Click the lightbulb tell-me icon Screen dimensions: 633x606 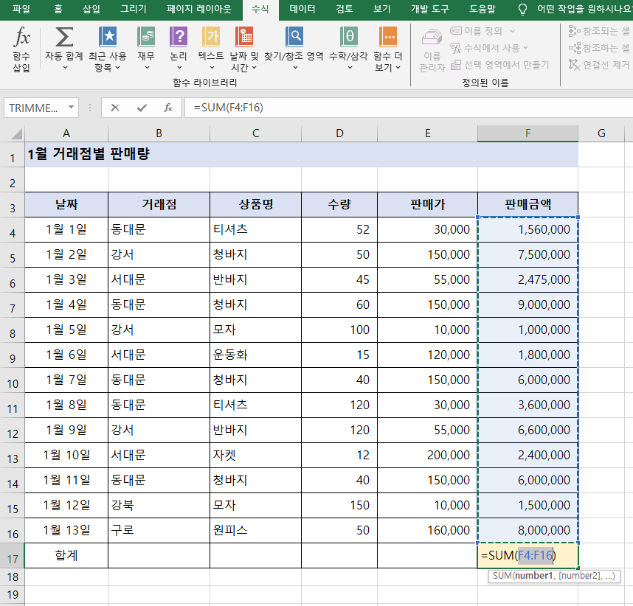(x=522, y=10)
